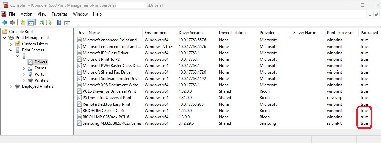The width and height of the screenshot is (381, 143).
Task: Click the Print Management tree icon
Action: pyautogui.click(x=11, y=38)
